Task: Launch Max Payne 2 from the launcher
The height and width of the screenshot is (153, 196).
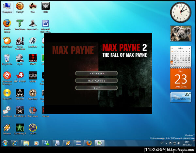Action: (96, 81)
